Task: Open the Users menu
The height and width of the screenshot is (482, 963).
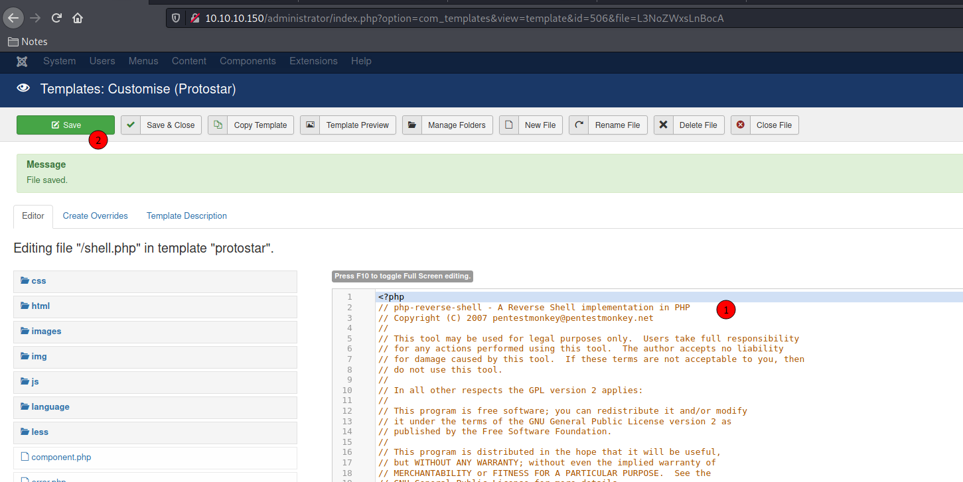Action: [x=102, y=61]
